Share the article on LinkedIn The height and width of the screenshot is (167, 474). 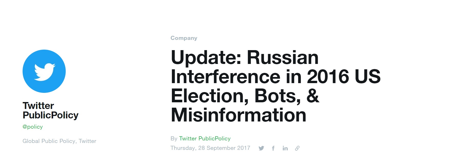point(285,148)
